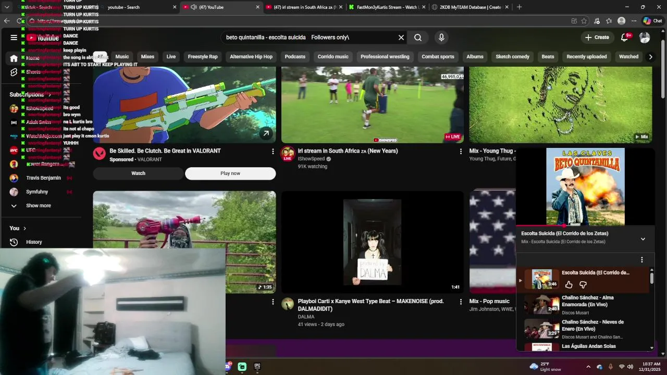The image size is (667, 375).
Task: Switch to the FastMon3yKurtis Stream tab
Action: pyautogui.click(x=387, y=7)
